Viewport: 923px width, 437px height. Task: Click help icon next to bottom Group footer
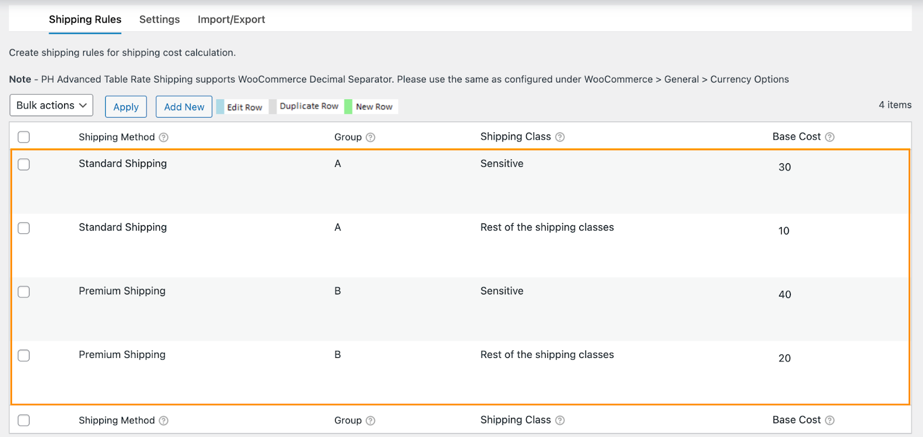click(x=370, y=421)
